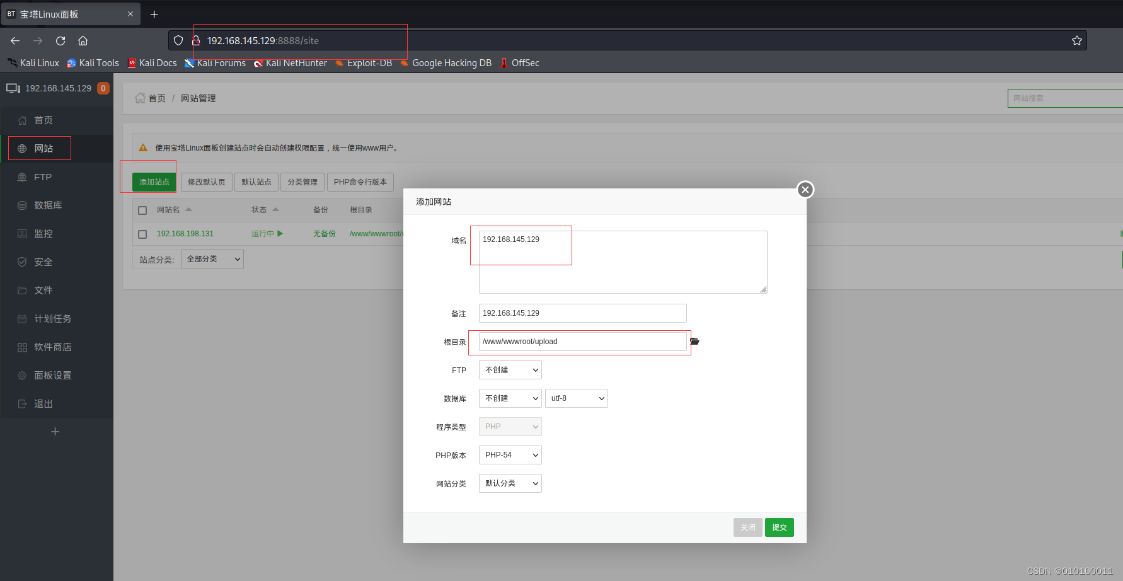This screenshot has height=581, width=1123.
Task: Open 数据库 in the sidebar
Action: coord(57,205)
